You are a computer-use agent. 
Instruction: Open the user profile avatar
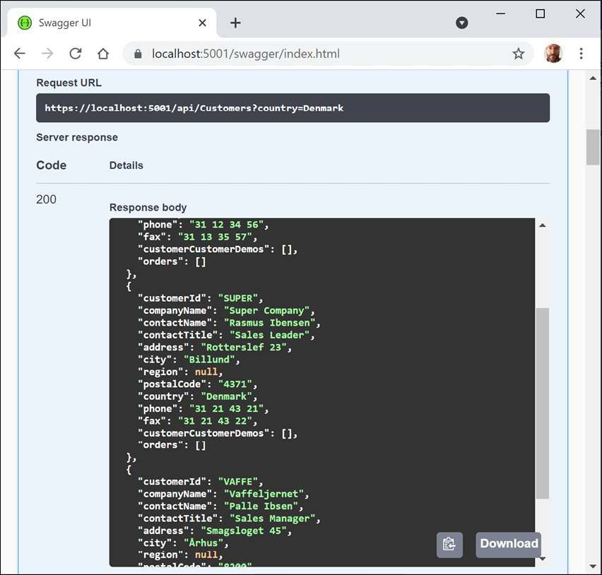pyautogui.click(x=553, y=54)
